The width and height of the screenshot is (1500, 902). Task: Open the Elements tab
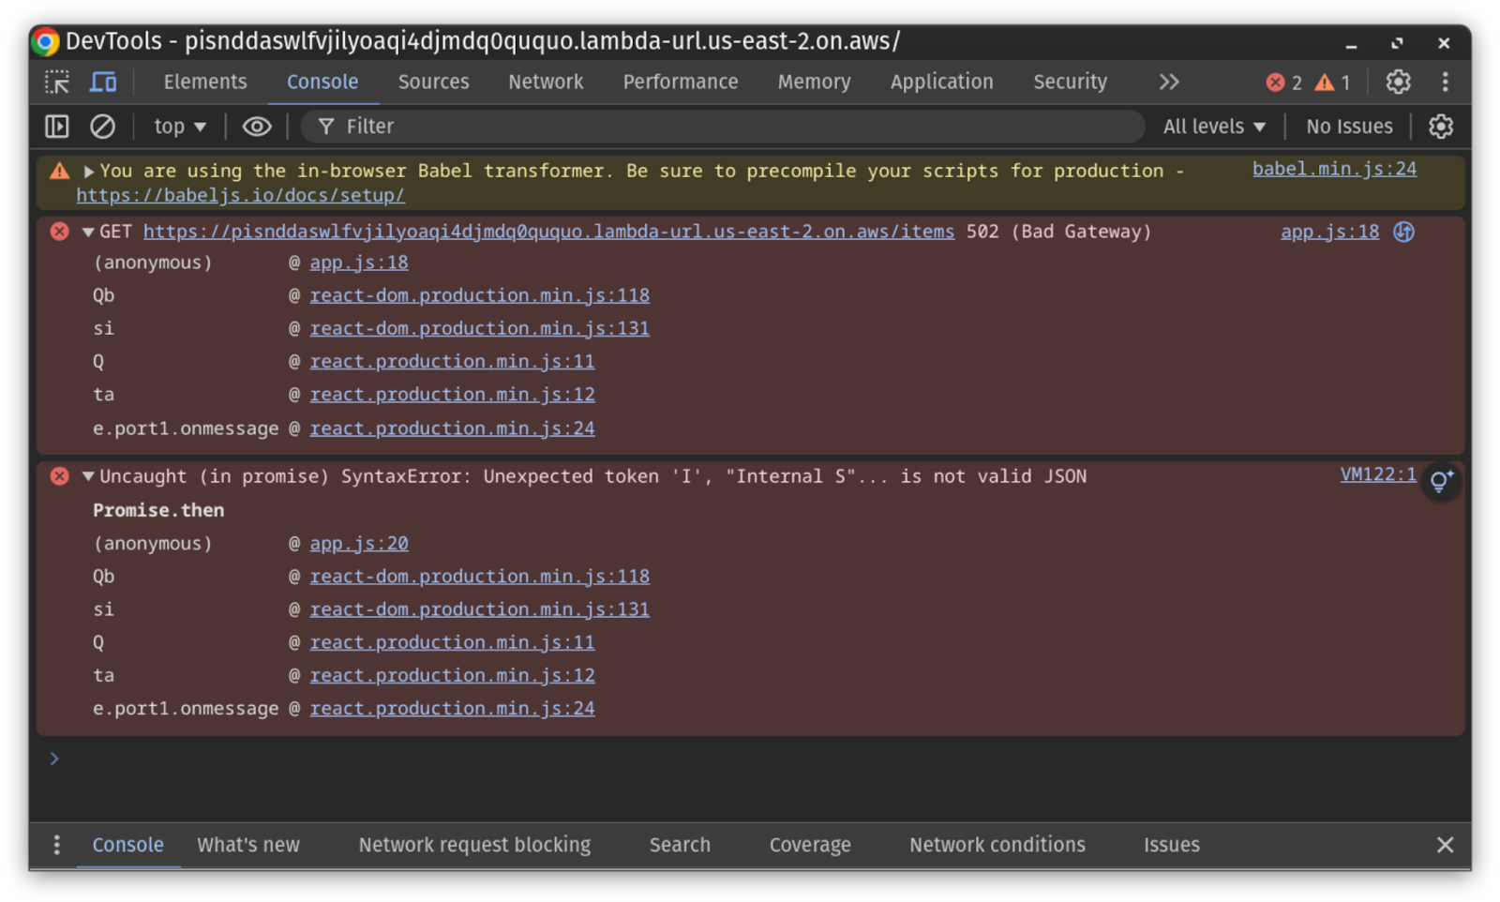(205, 83)
